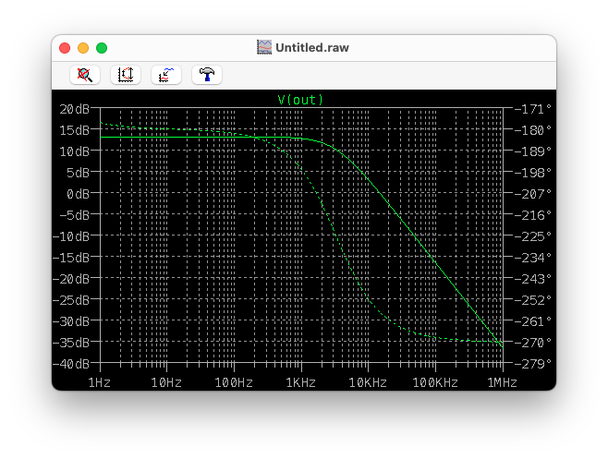Click the 10Hz frequency axis label
This screenshot has width=608, height=459.
tap(166, 383)
